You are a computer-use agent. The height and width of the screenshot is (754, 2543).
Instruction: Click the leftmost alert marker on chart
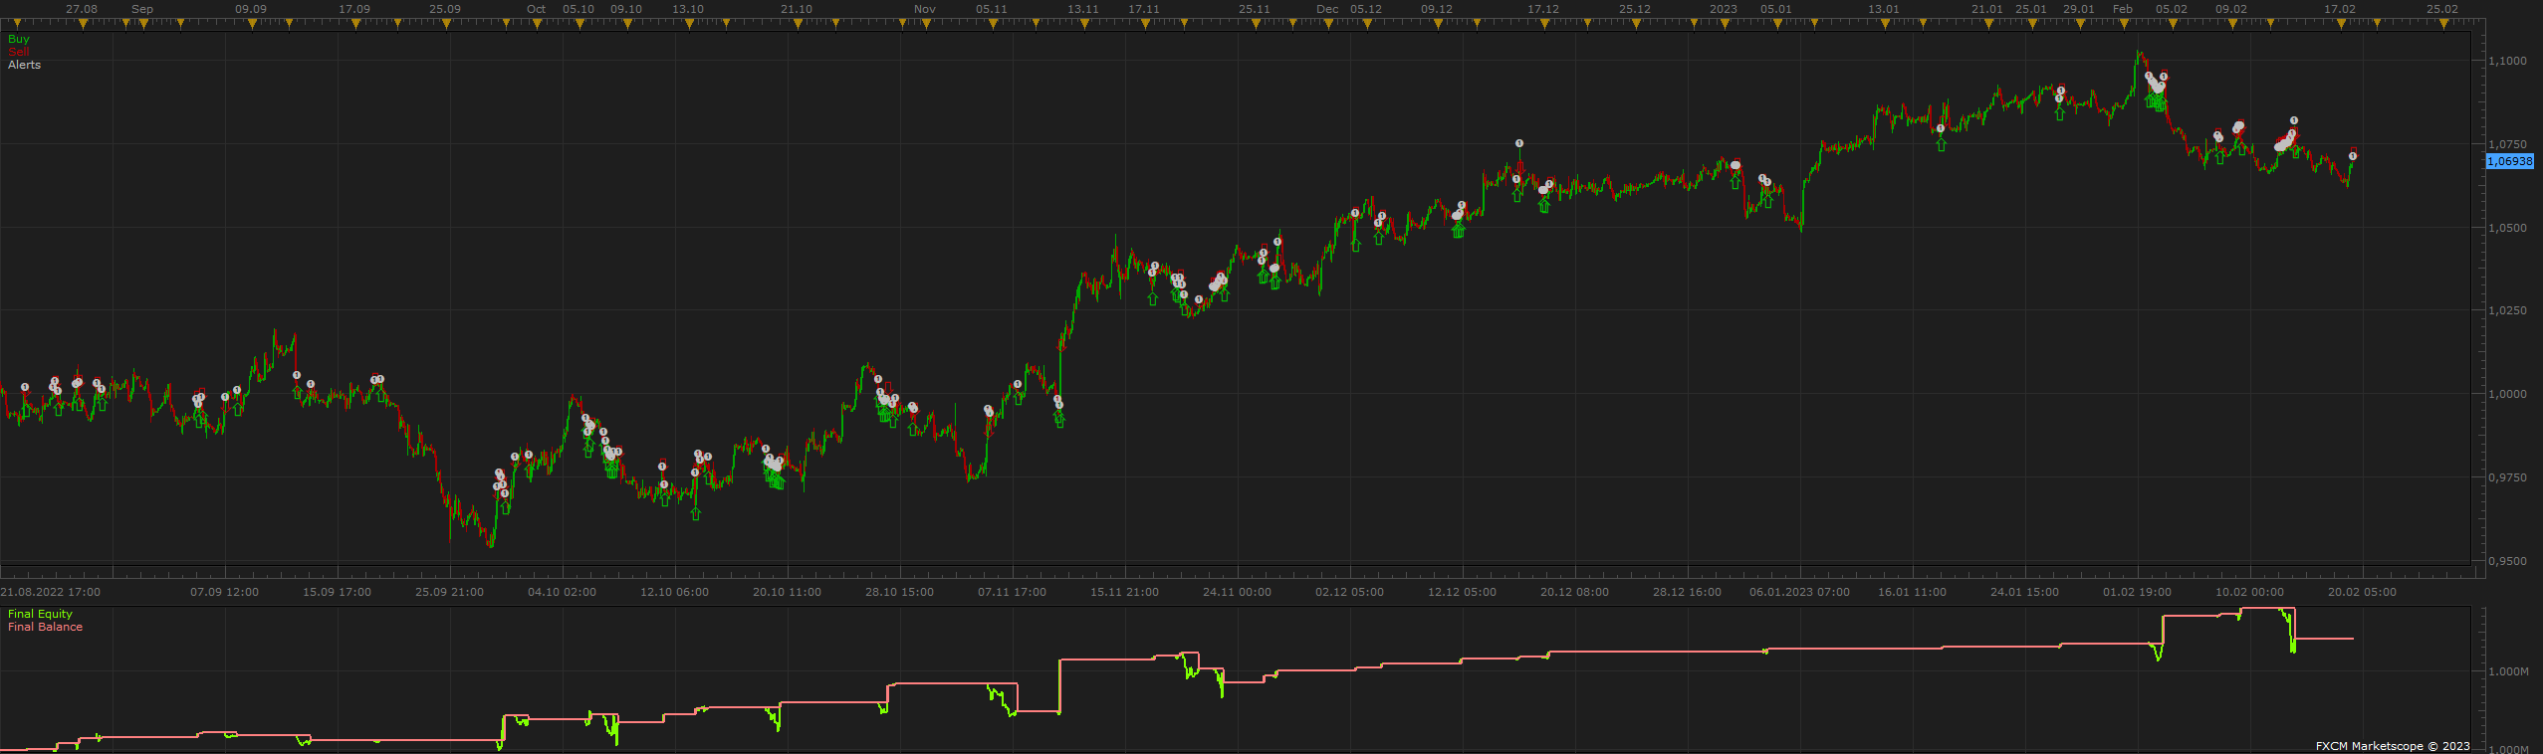[x=25, y=387]
